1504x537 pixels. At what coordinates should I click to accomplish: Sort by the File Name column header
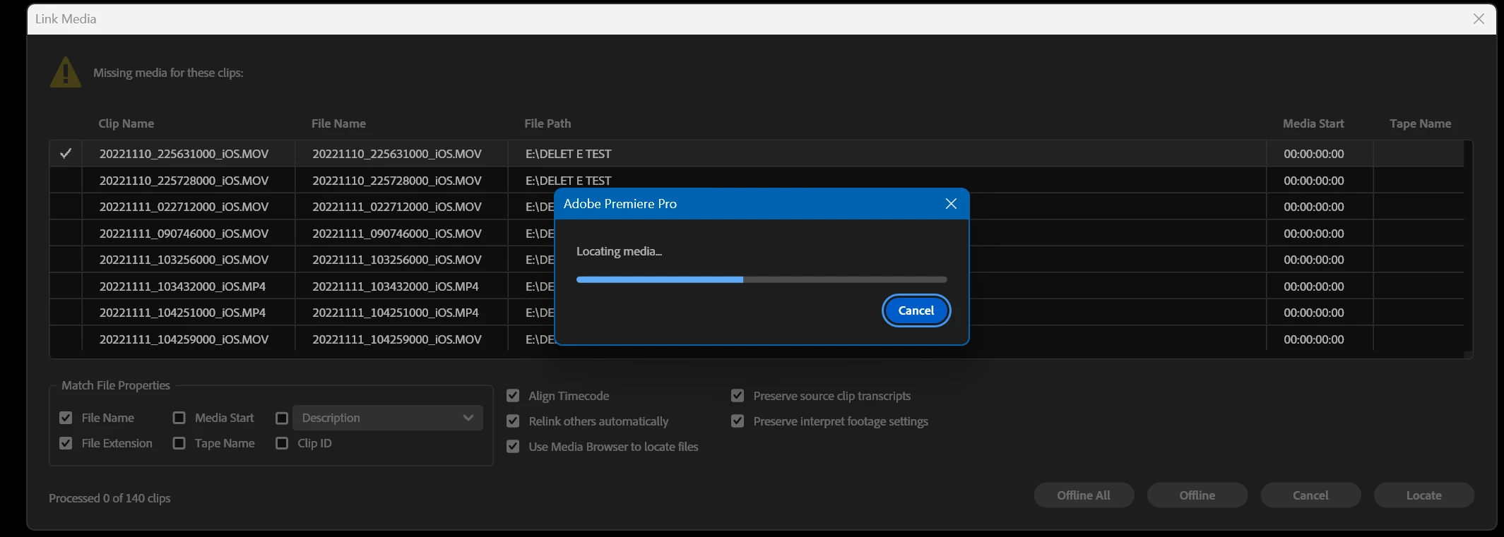[338, 123]
